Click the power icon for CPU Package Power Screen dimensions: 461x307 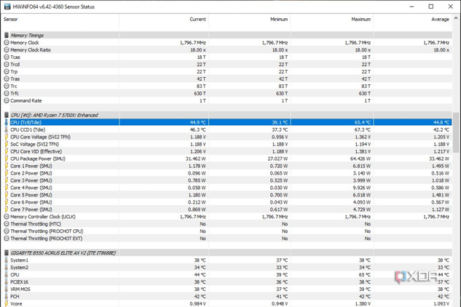point(7,159)
